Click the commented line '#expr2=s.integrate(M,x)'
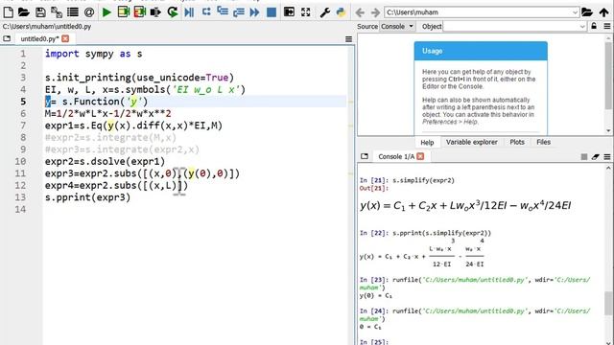Image resolution: width=614 pixels, height=345 pixels. pos(111,137)
